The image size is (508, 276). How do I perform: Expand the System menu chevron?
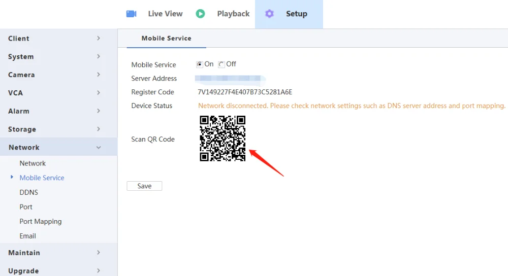pos(98,56)
